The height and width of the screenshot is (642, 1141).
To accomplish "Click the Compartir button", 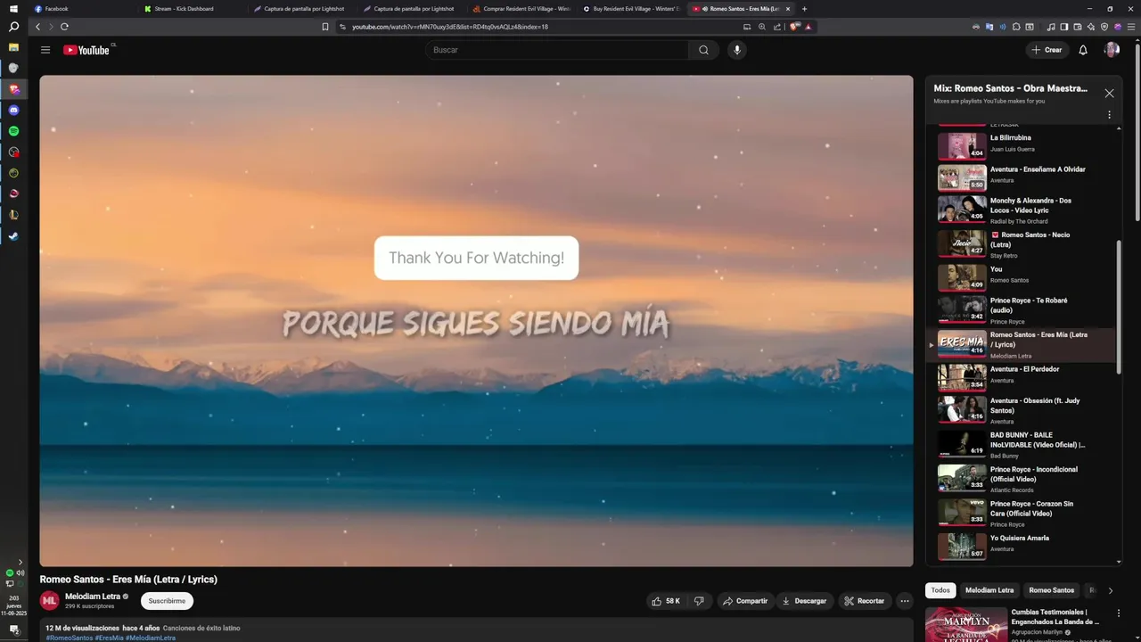I will (x=745, y=601).
